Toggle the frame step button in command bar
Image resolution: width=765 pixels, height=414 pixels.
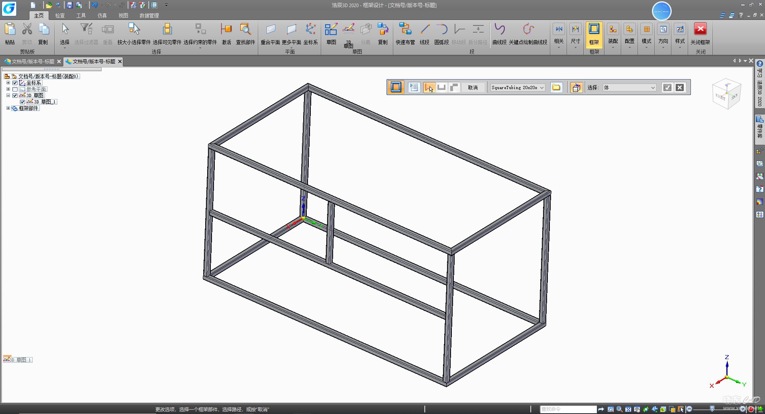396,87
